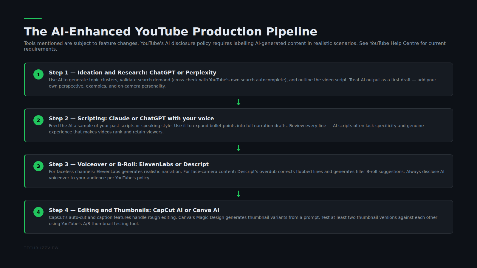477x268 pixels.
Task: Click the disclosure subtitle about YouTube's AI policy
Action: (235, 46)
